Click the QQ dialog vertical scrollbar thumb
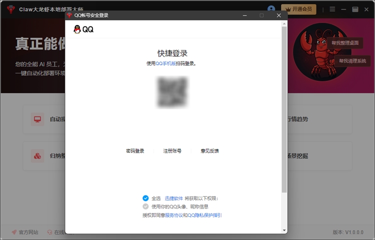 [284, 109]
